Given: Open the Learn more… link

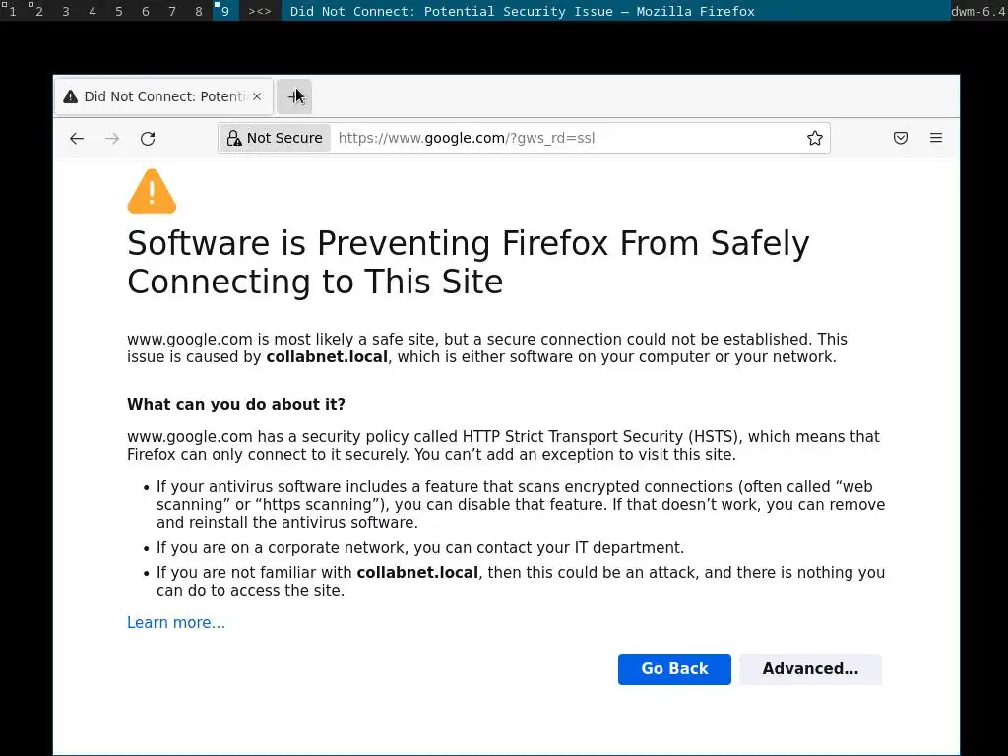Looking at the screenshot, I should click(x=176, y=623).
